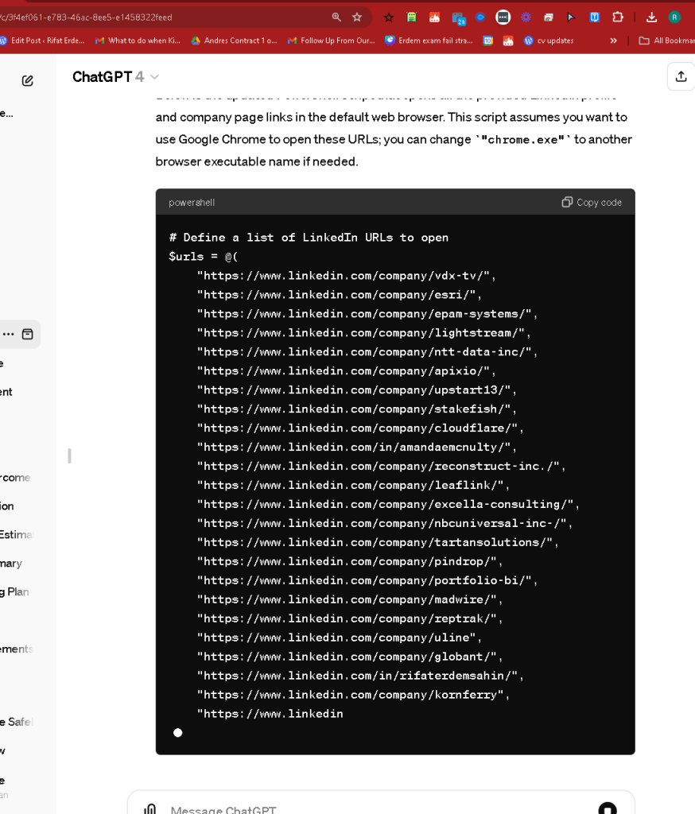Image resolution: width=695 pixels, height=814 pixels.
Task: Click the comment line Define a list of LinkedIn URLs
Action: pyautogui.click(x=309, y=237)
